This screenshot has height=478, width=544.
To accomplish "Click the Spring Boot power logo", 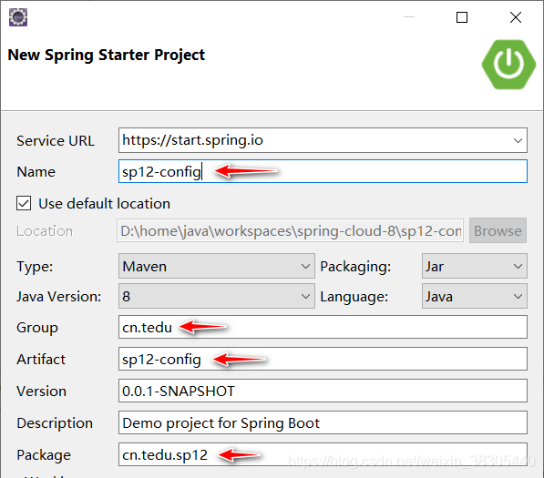I will pos(508,65).
